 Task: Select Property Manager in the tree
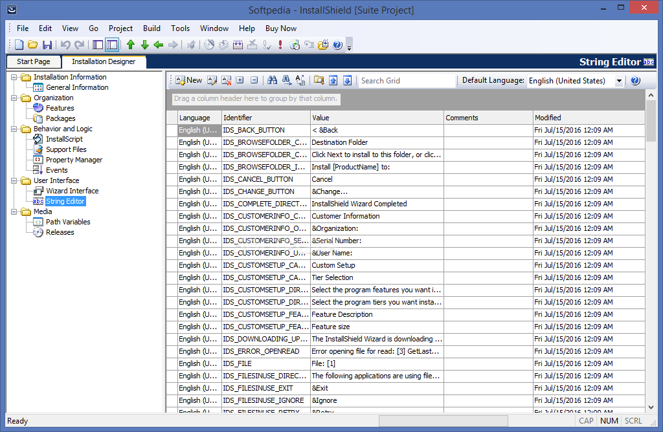pos(74,160)
